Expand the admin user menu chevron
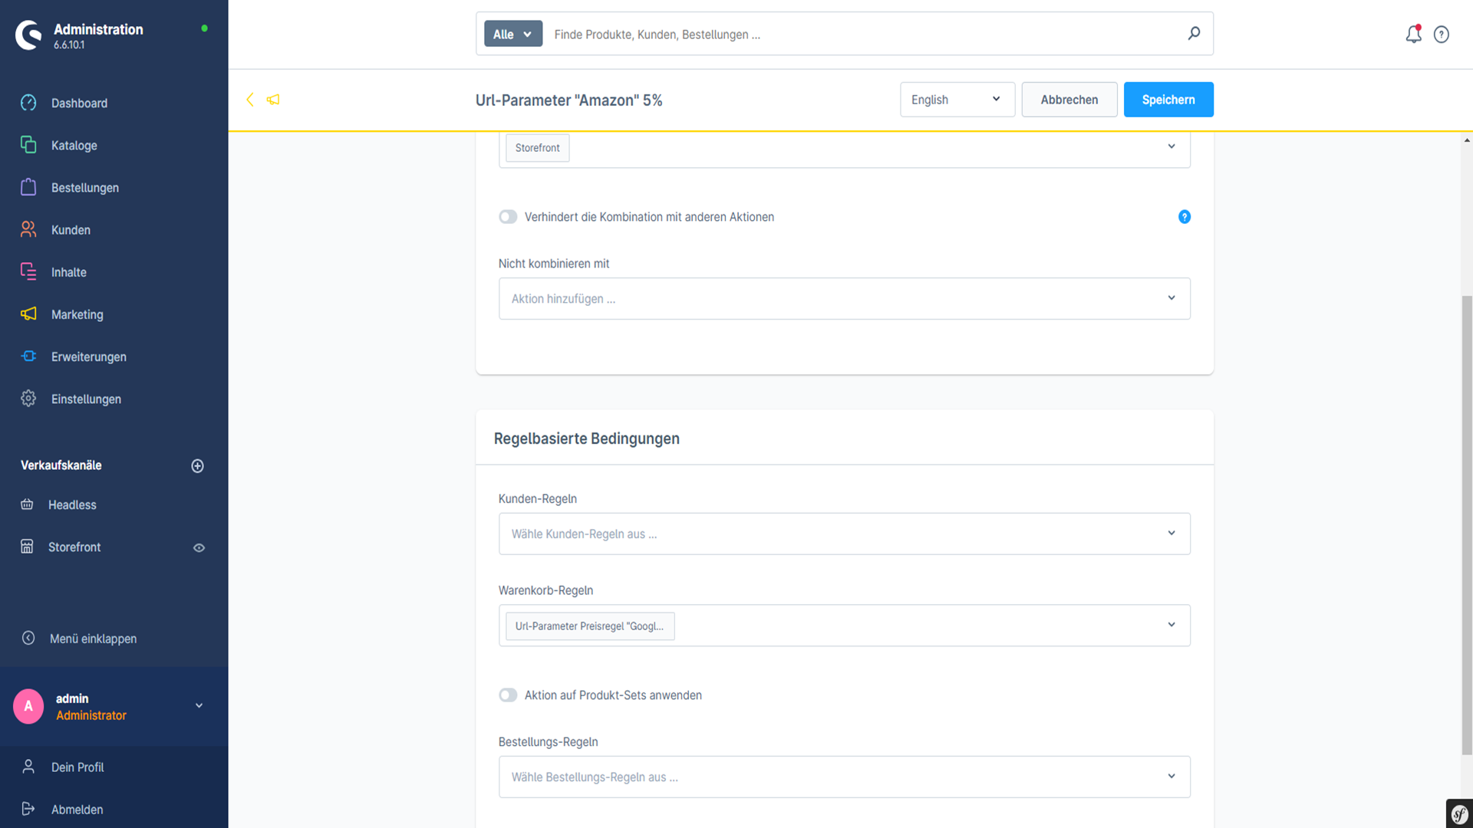The width and height of the screenshot is (1473, 828). pos(199,706)
